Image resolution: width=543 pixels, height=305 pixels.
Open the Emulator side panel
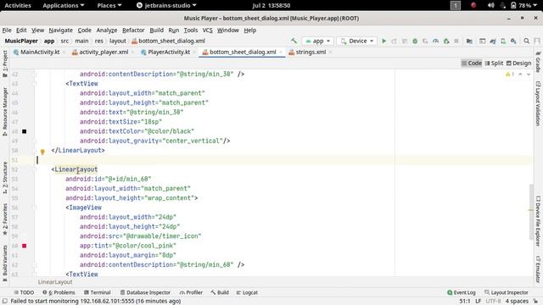pos(538,269)
